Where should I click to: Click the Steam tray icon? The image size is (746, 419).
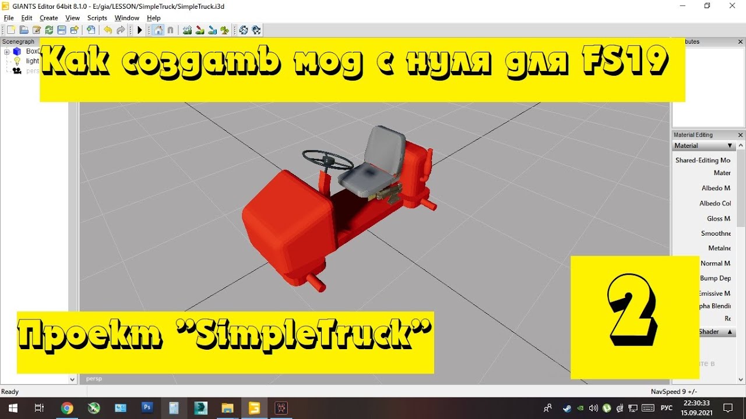click(566, 408)
